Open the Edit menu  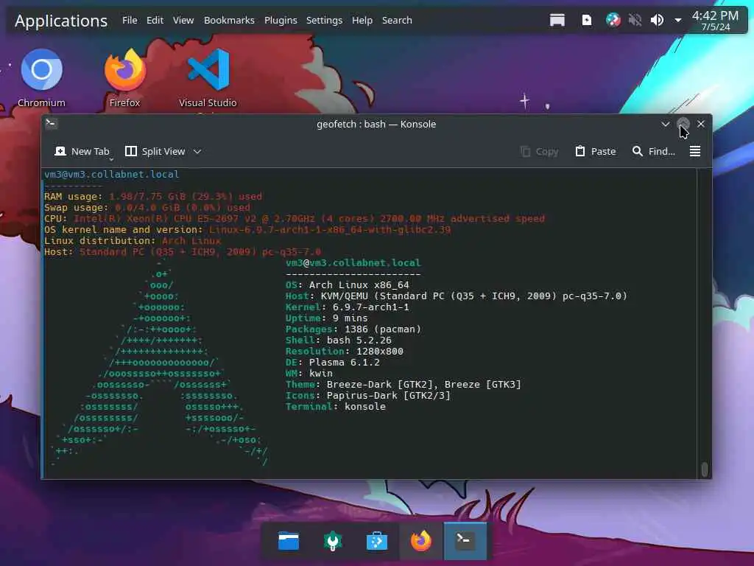(x=155, y=20)
